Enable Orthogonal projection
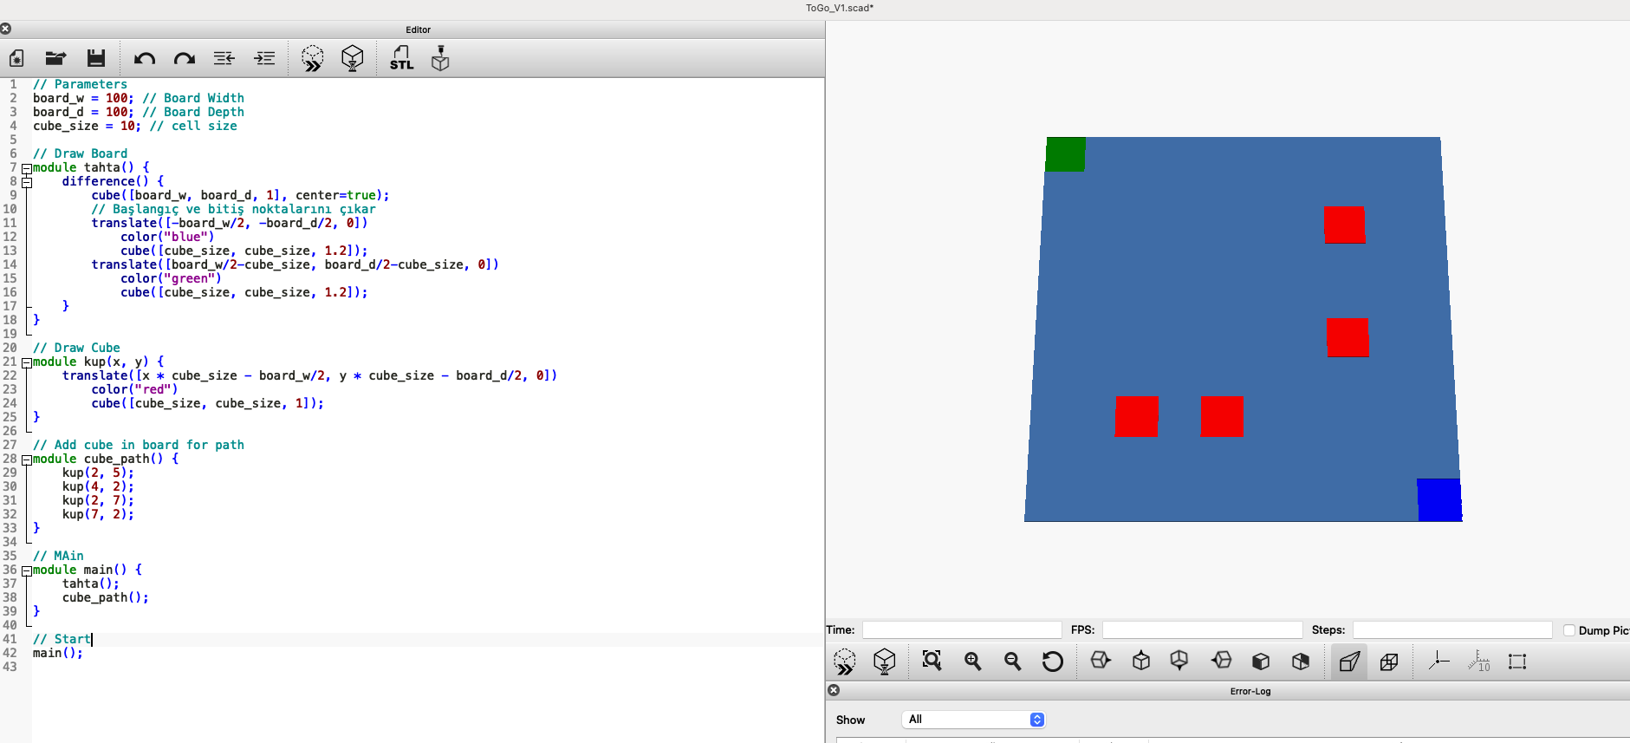Image resolution: width=1630 pixels, height=743 pixels. point(1389,662)
